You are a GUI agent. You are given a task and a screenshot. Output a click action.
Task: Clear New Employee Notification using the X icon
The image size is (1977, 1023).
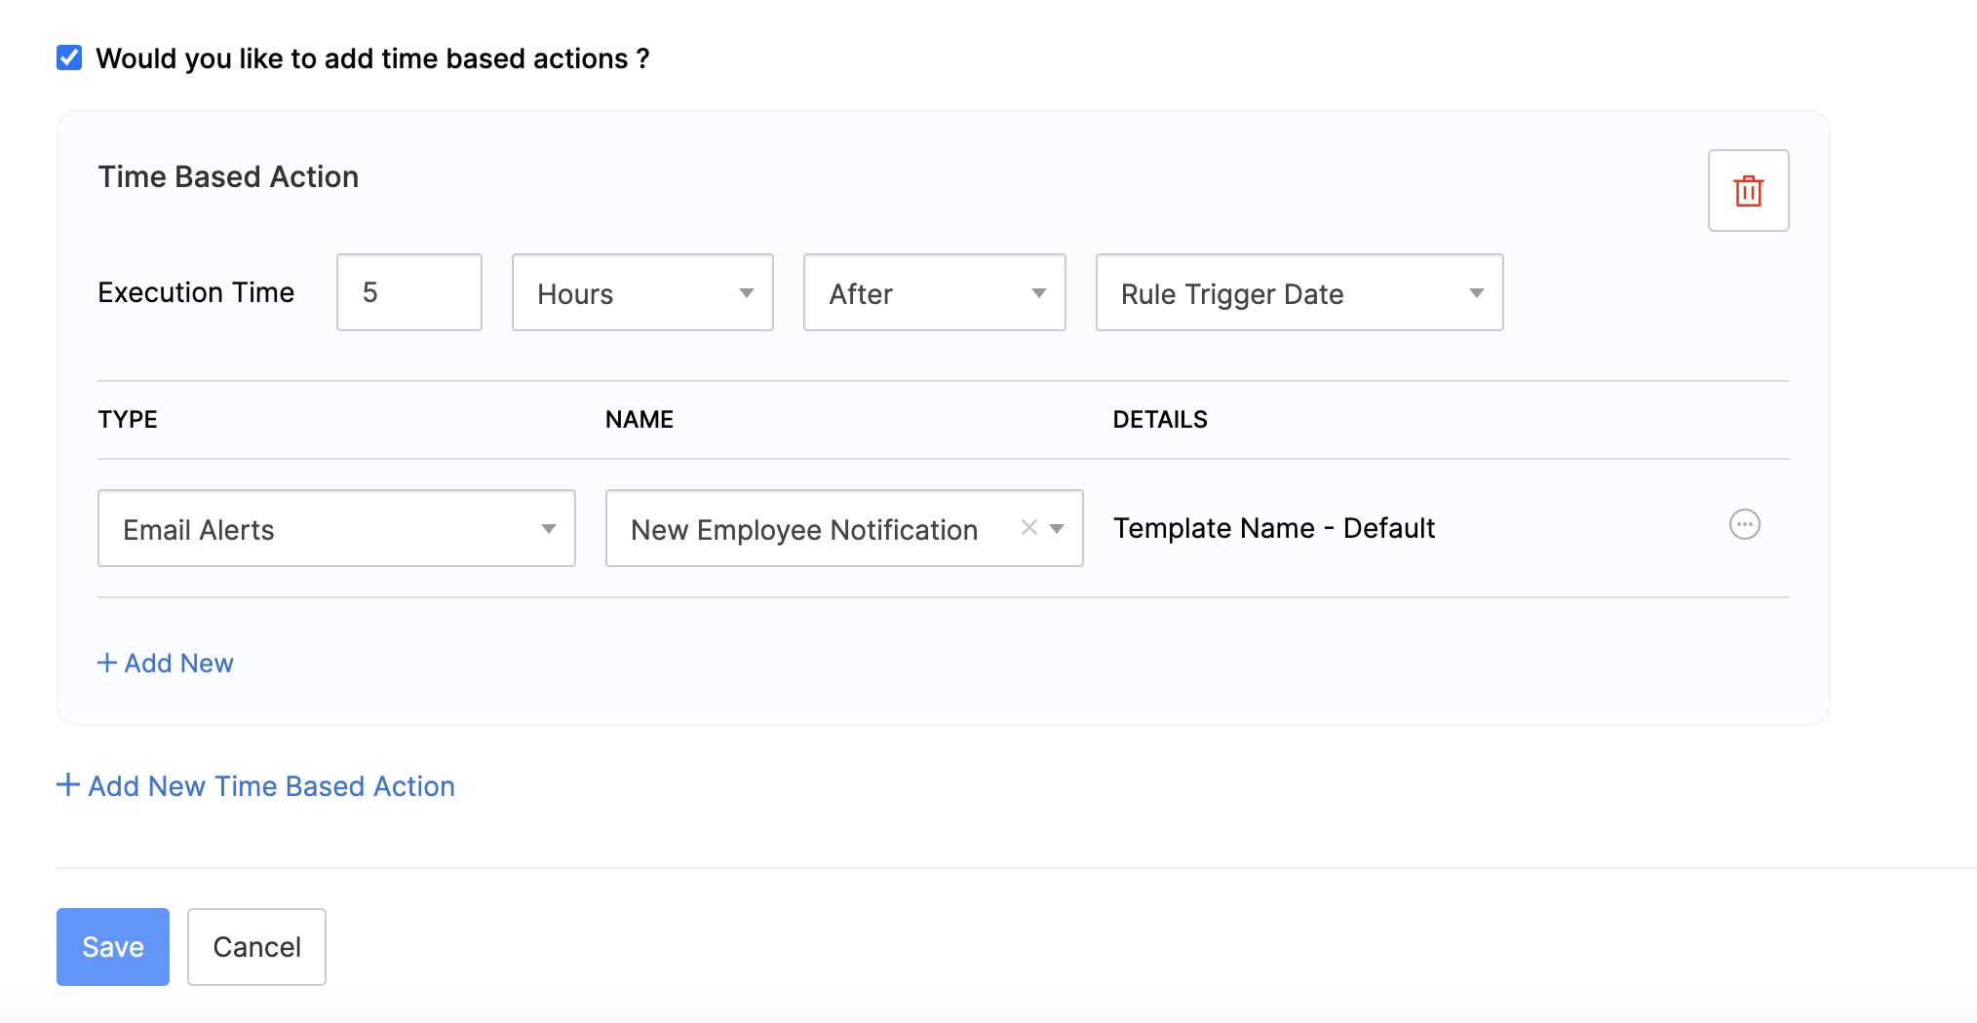[x=1028, y=527]
